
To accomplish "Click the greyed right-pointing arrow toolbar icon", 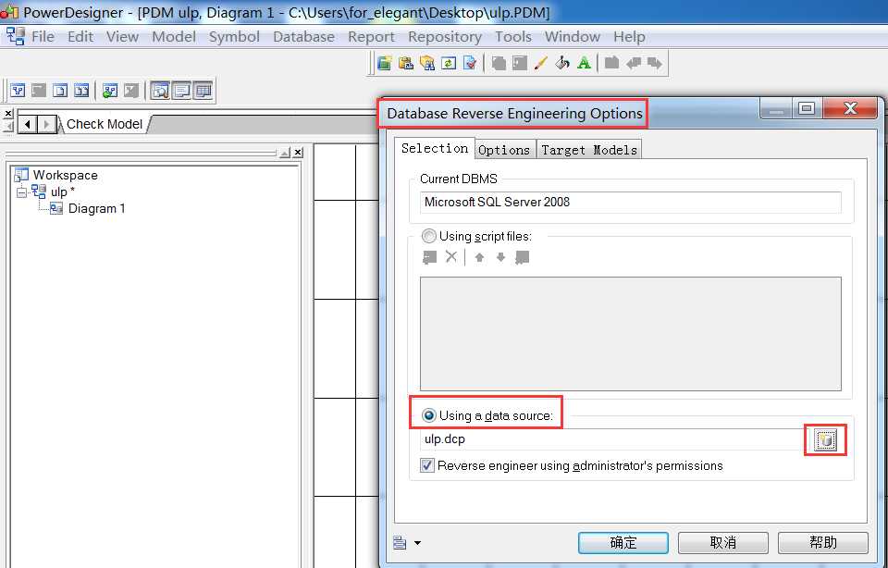I will pos(655,63).
